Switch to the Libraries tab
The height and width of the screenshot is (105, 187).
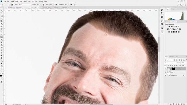(167, 22)
